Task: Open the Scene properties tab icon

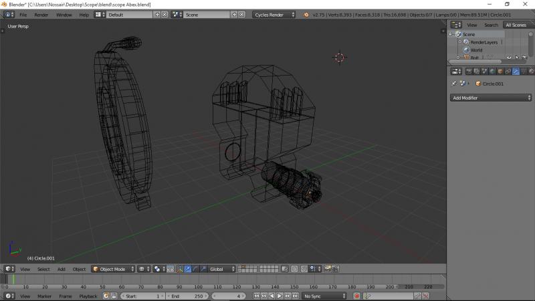Action: tap(484, 72)
